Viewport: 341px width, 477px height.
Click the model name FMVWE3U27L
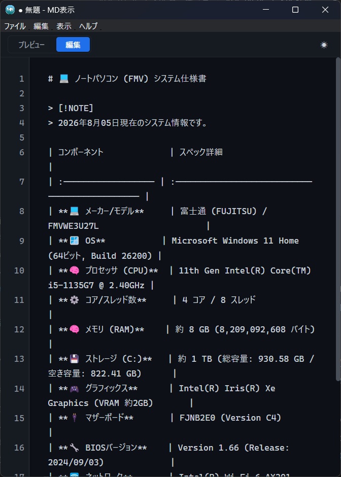point(73,226)
